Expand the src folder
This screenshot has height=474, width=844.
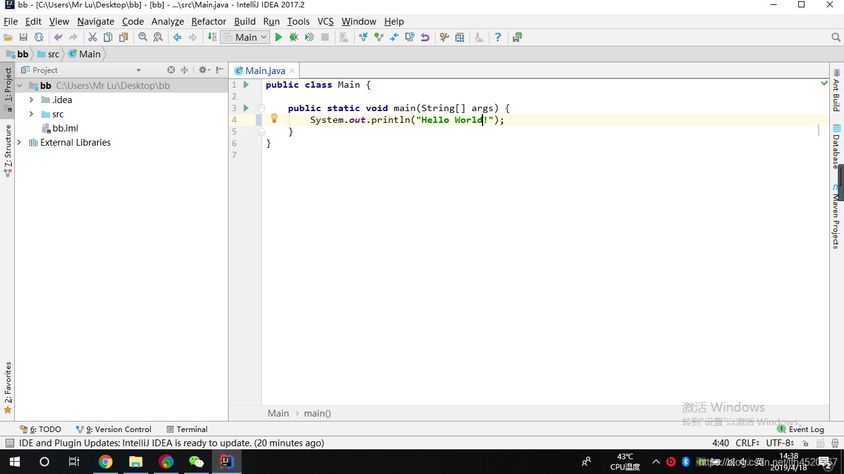[32, 114]
